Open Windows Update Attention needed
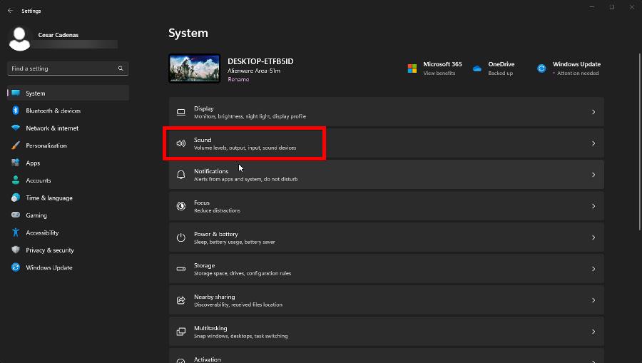Screen dimensions: 642x363 tap(576, 73)
